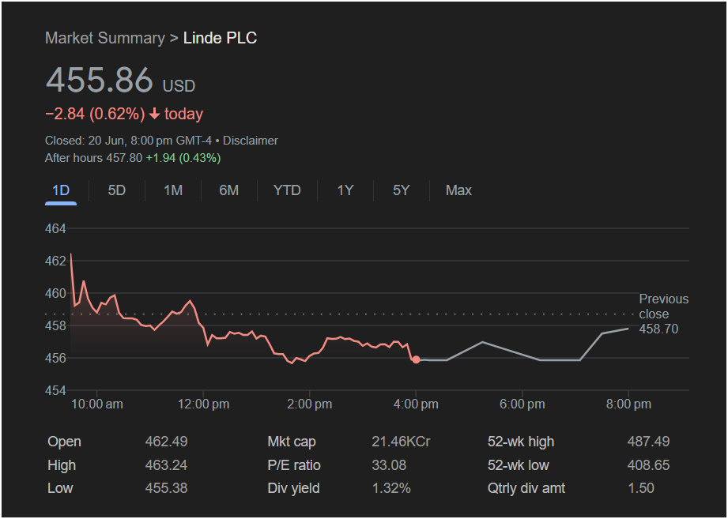Image resolution: width=728 pixels, height=519 pixels.
Task: Switch to the 5Y tab
Action: 401,190
